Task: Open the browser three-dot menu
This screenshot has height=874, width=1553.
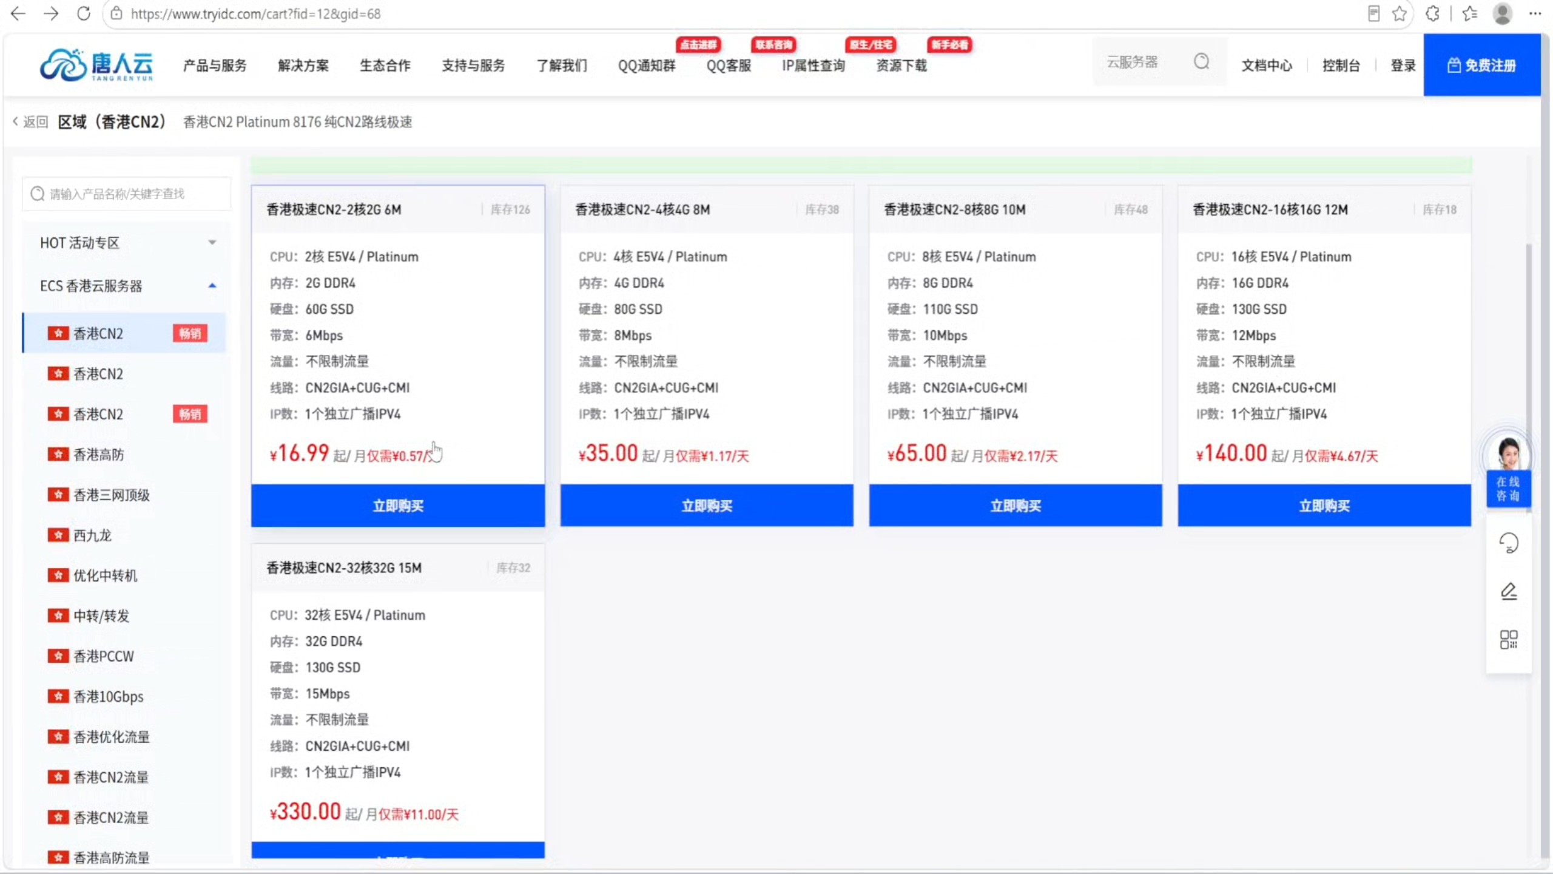Action: [1535, 13]
